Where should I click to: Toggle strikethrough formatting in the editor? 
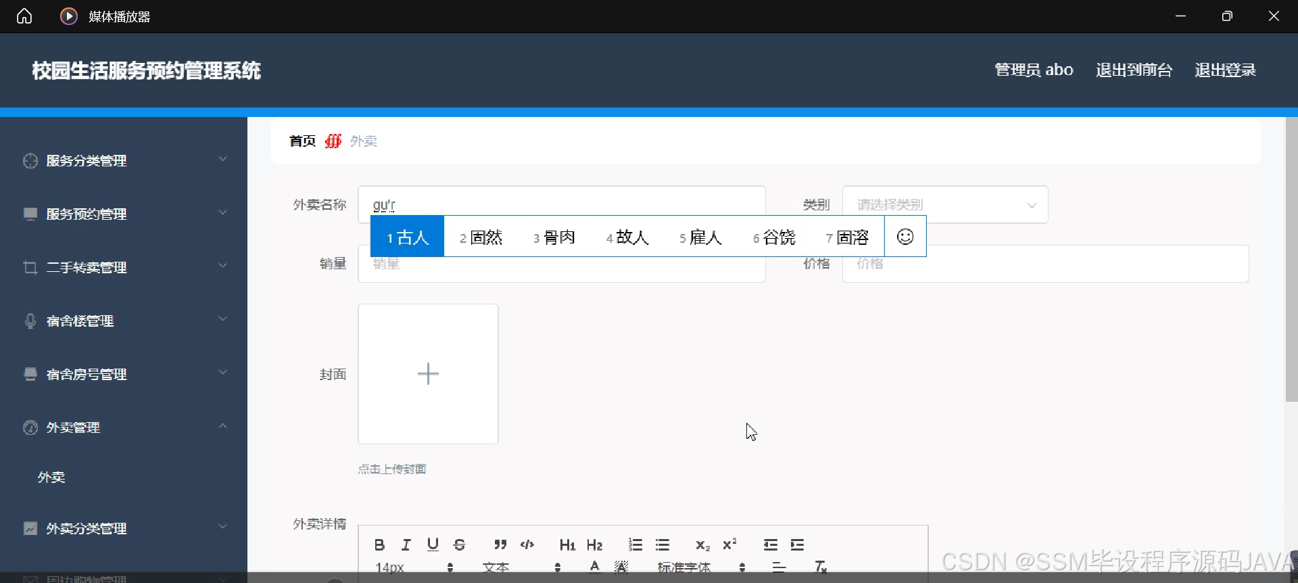point(460,544)
